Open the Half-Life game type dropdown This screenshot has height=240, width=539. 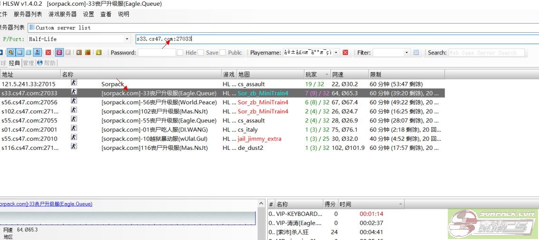(x=127, y=39)
